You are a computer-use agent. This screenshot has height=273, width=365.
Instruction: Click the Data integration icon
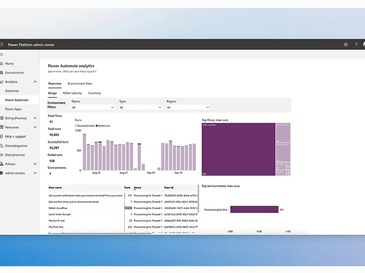pyautogui.click(x=2, y=146)
